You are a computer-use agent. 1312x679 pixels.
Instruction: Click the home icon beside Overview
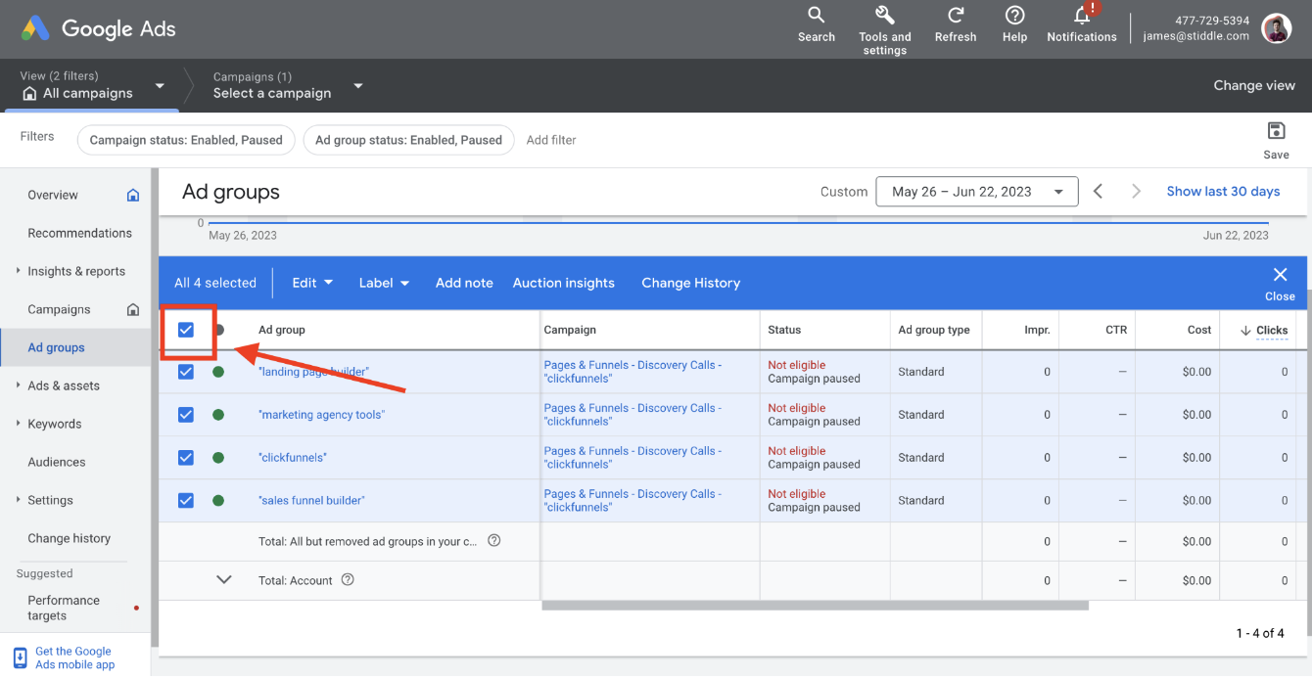(x=133, y=195)
